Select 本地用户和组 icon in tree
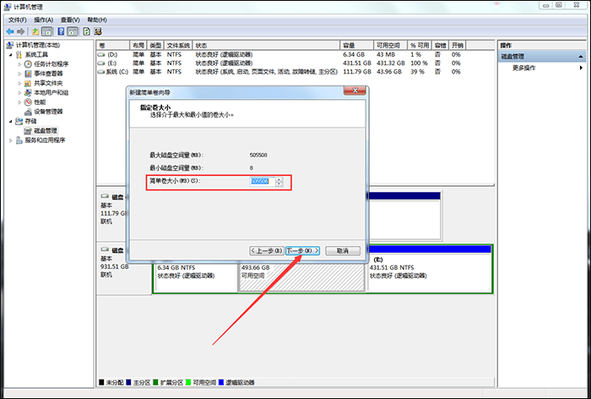 28,92
